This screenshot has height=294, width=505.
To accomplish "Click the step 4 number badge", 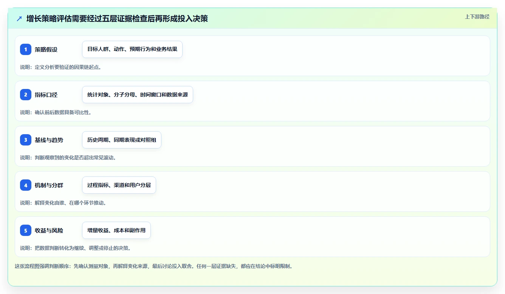I will (x=26, y=185).
